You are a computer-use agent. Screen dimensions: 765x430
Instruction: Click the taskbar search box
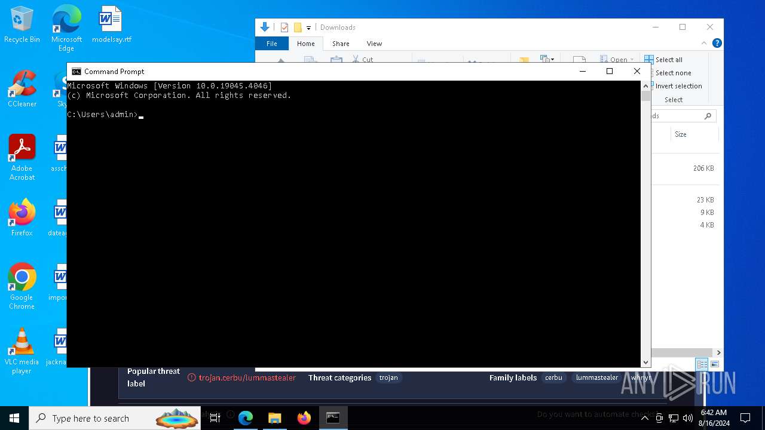coord(115,418)
